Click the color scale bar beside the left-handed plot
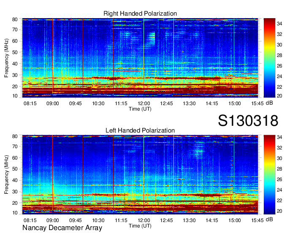The height and width of the screenshot is (233, 287). 269,175
